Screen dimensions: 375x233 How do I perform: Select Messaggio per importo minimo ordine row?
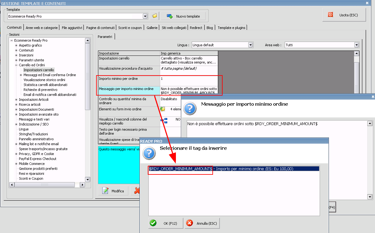point(158,91)
